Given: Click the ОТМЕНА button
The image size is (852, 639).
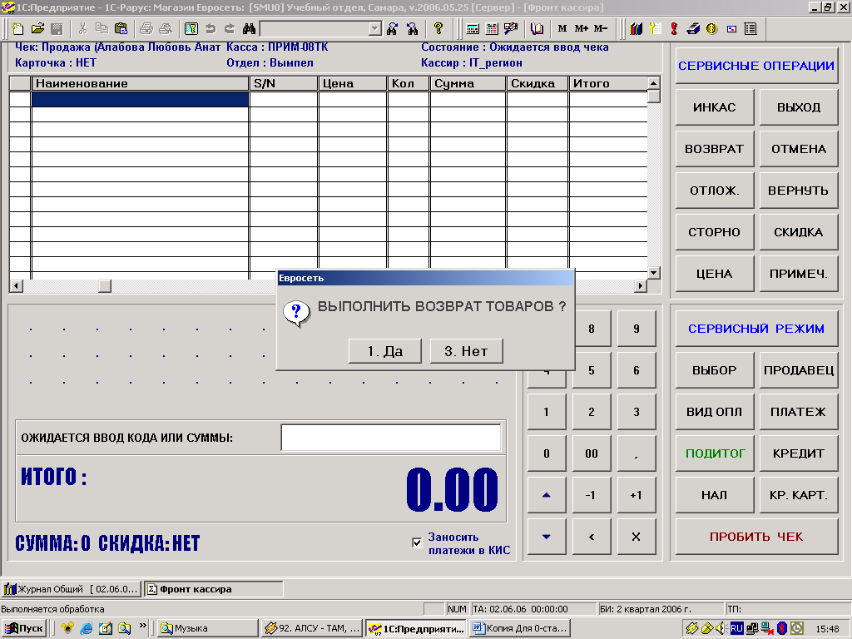Looking at the screenshot, I should 798,149.
